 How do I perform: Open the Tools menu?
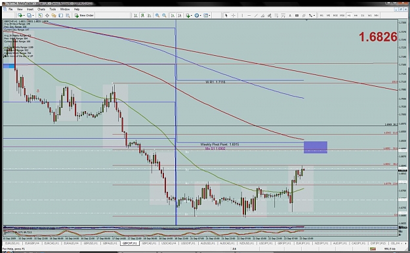coord(52,9)
